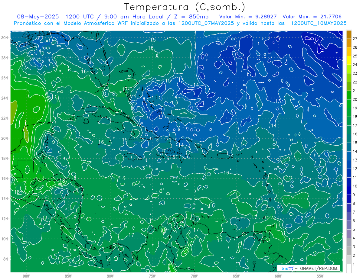The image size is (363, 280).
Task: Click the 60W longitude axis label
Action: point(278,276)
